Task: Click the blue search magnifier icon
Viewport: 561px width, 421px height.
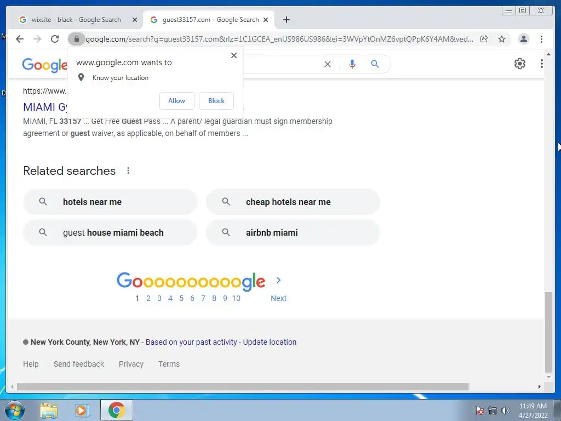Action: (x=375, y=64)
